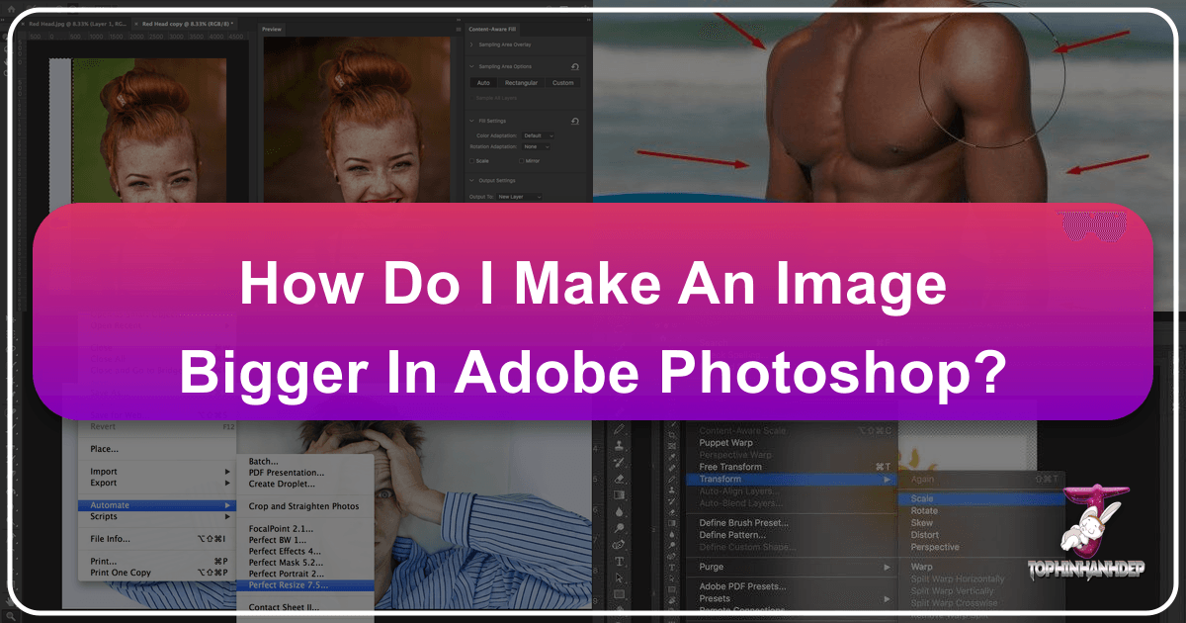The height and width of the screenshot is (623, 1186).
Task: Select the Horizontal Type tool
Action: tap(620, 561)
